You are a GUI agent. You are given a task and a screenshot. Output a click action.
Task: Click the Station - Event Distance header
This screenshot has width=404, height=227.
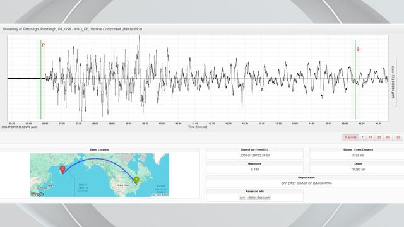358,150
